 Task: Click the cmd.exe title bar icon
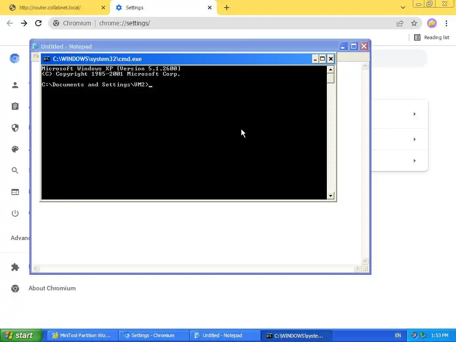click(46, 59)
